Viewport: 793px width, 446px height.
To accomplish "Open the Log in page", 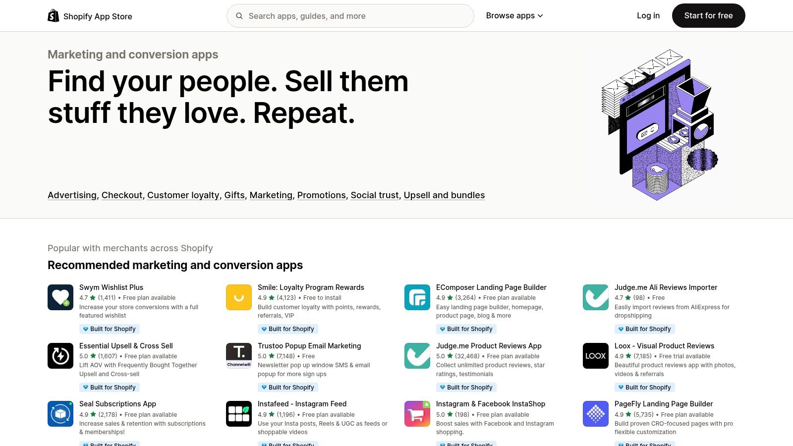I will point(648,15).
